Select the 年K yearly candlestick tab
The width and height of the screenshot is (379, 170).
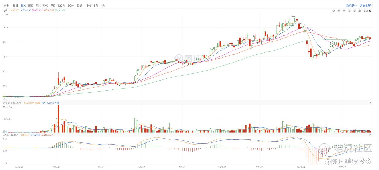coord(53,6)
